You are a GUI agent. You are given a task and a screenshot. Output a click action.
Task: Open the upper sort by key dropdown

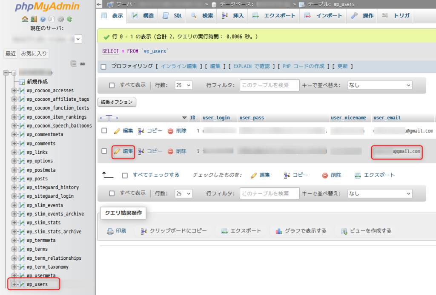click(380, 85)
